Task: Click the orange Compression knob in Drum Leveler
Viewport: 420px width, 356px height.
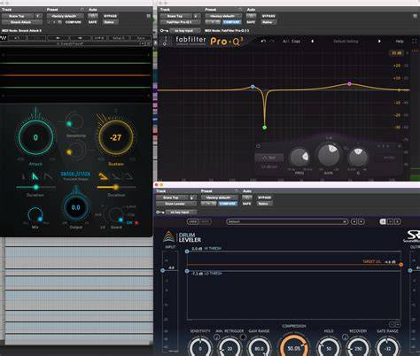Action: point(294,346)
